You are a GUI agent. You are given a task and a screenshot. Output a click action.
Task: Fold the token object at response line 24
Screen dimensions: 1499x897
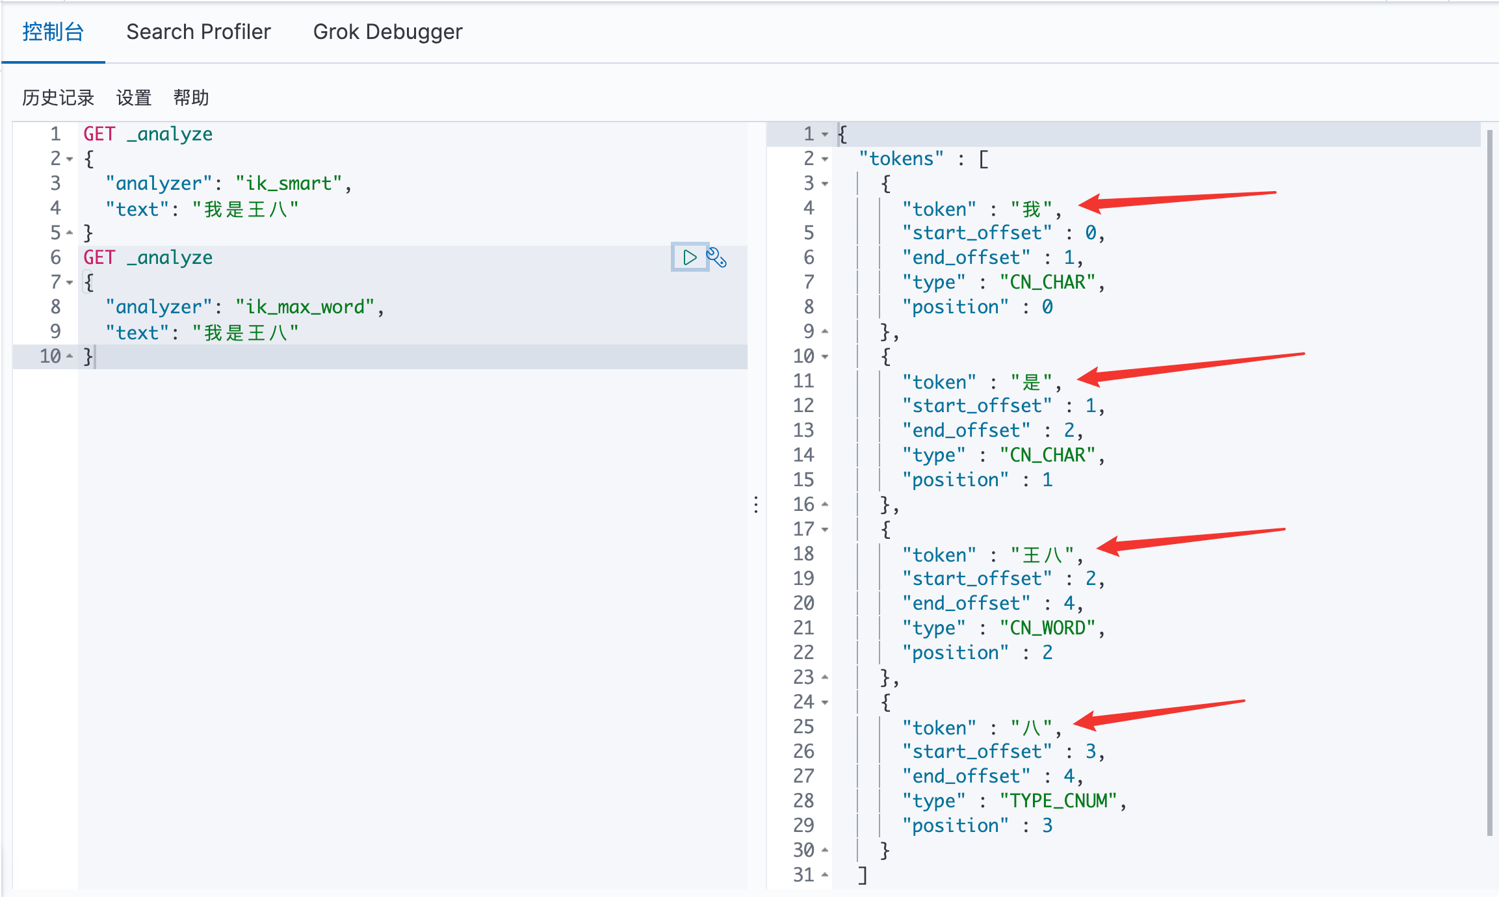pyautogui.click(x=825, y=702)
